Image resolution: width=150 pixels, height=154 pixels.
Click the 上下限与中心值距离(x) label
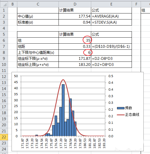38,52
